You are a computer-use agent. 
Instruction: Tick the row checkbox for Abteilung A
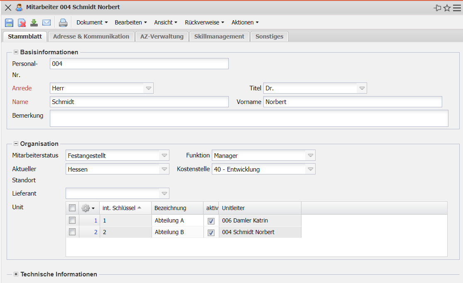pyautogui.click(x=72, y=220)
